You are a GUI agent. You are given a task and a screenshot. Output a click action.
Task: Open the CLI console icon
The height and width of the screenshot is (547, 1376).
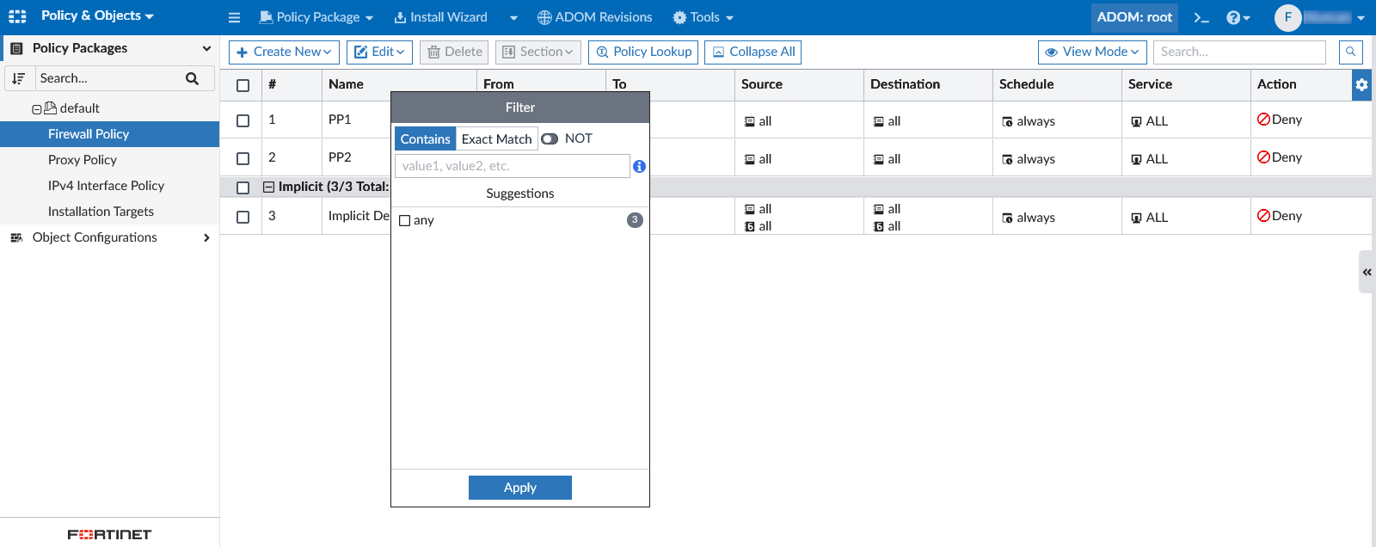[1201, 17]
